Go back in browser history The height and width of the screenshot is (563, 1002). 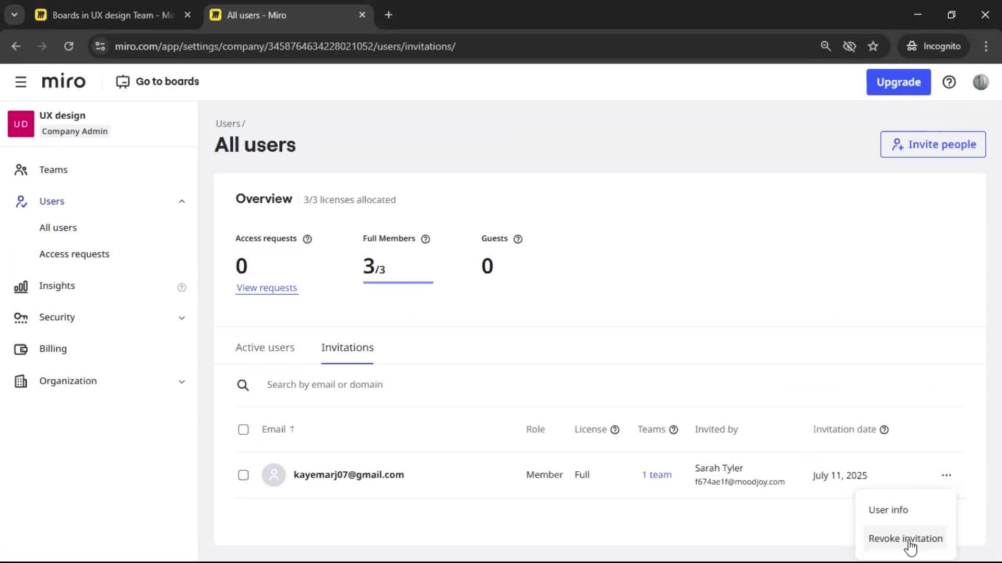(x=16, y=46)
